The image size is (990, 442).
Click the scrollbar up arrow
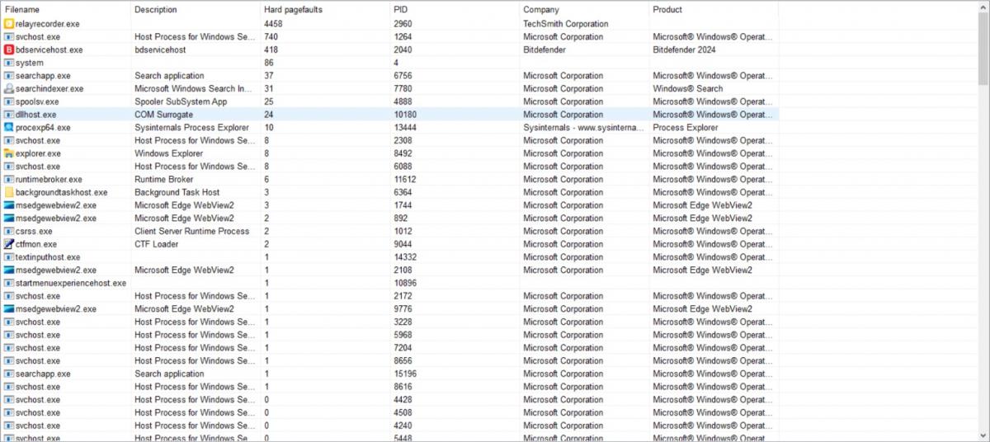(x=983, y=7)
